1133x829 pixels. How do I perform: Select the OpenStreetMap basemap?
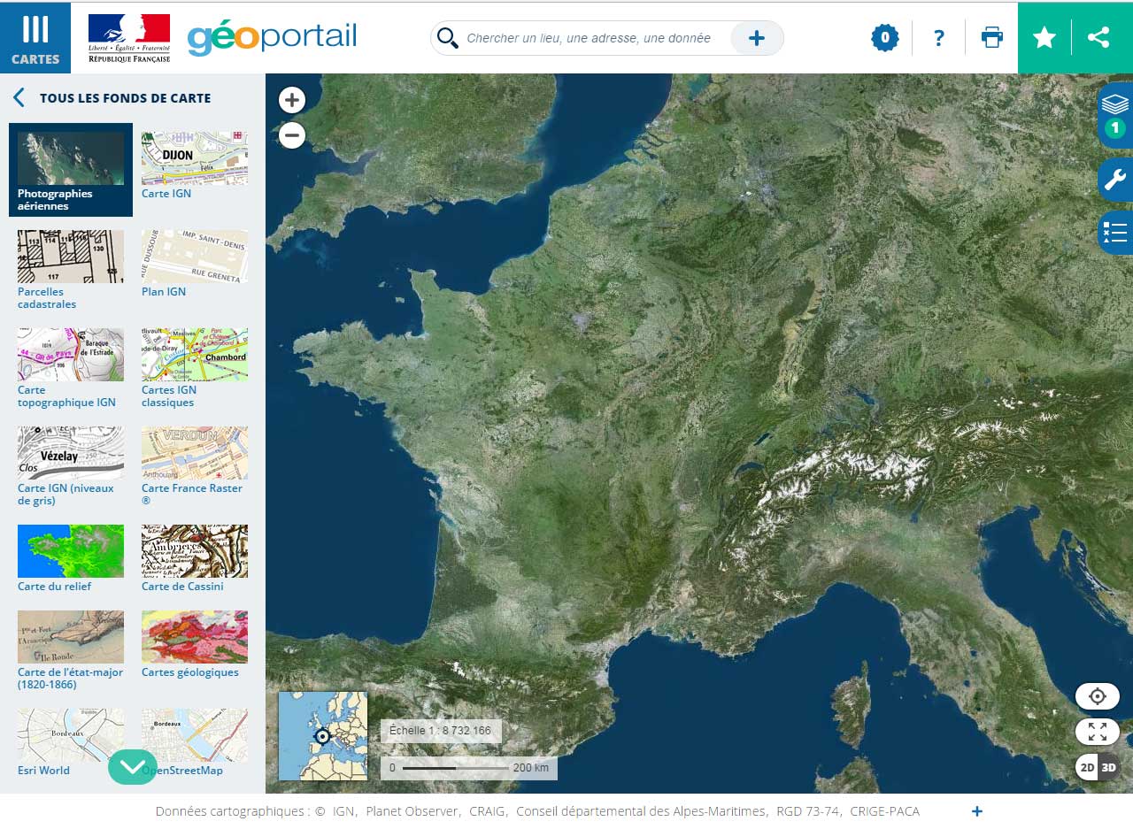(195, 742)
